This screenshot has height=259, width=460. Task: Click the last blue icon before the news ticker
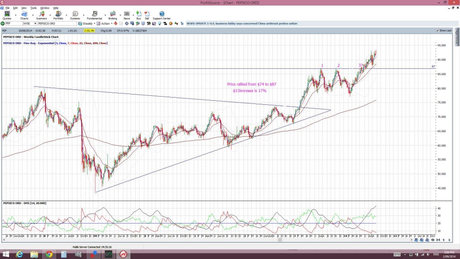(x=182, y=23)
